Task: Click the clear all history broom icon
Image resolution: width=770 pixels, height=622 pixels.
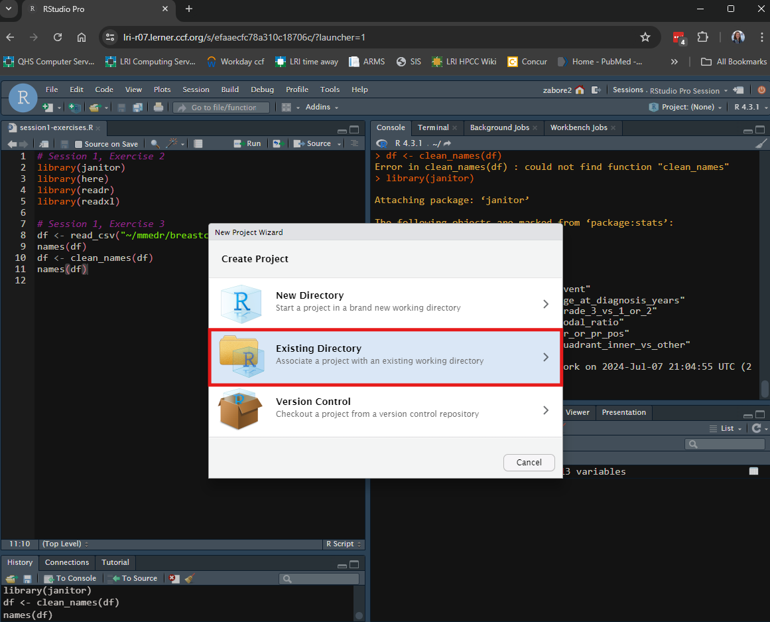Action: click(190, 579)
